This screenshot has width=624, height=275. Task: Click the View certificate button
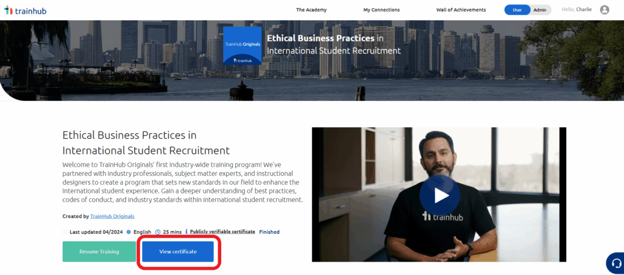coord(178,251)
